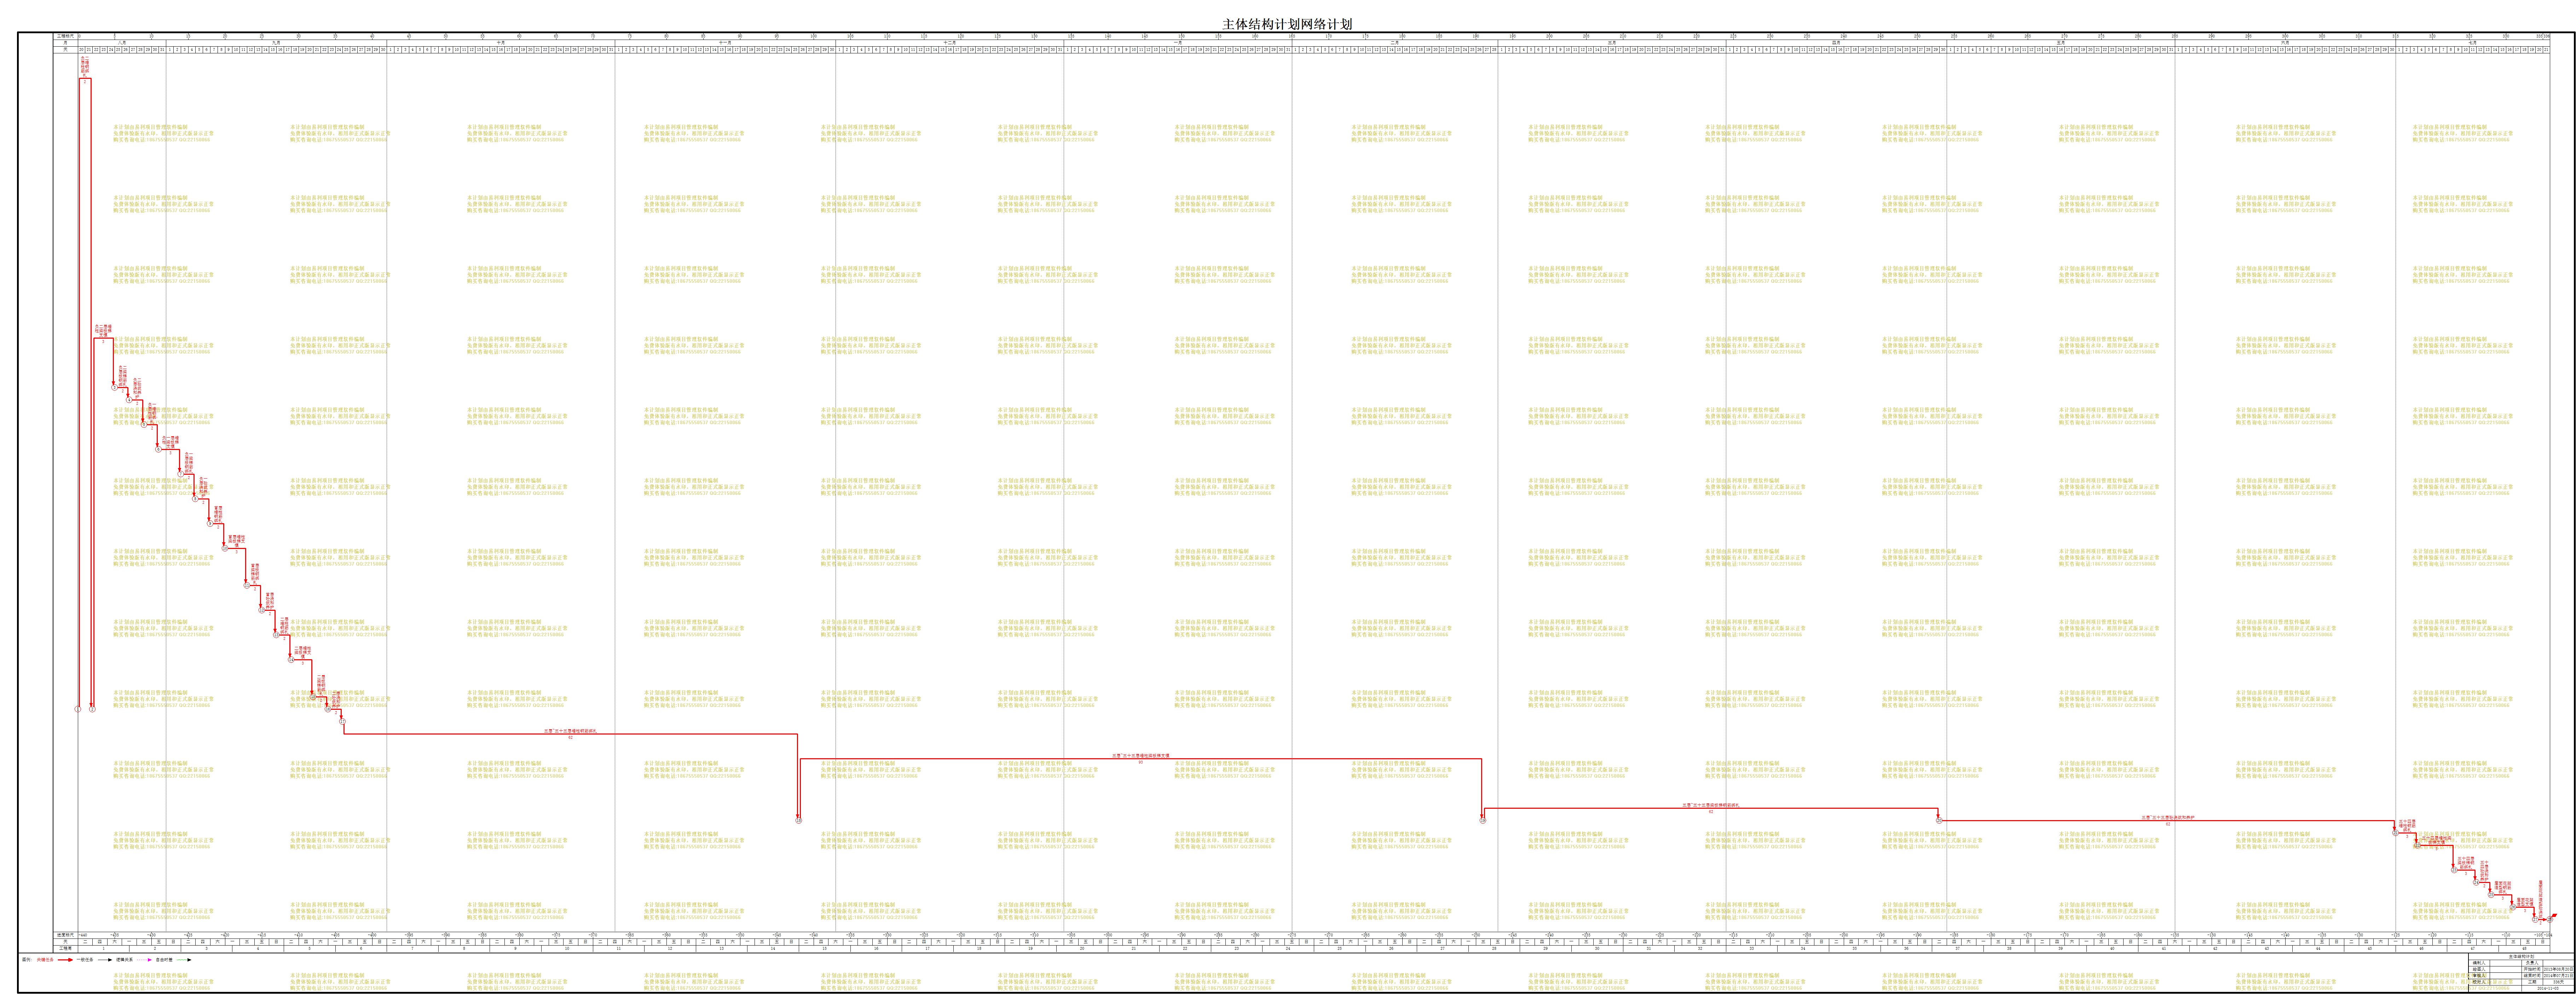
Task: Click the 负二层柱墙钢筋绑扎 task label
Action: point(85,67)
